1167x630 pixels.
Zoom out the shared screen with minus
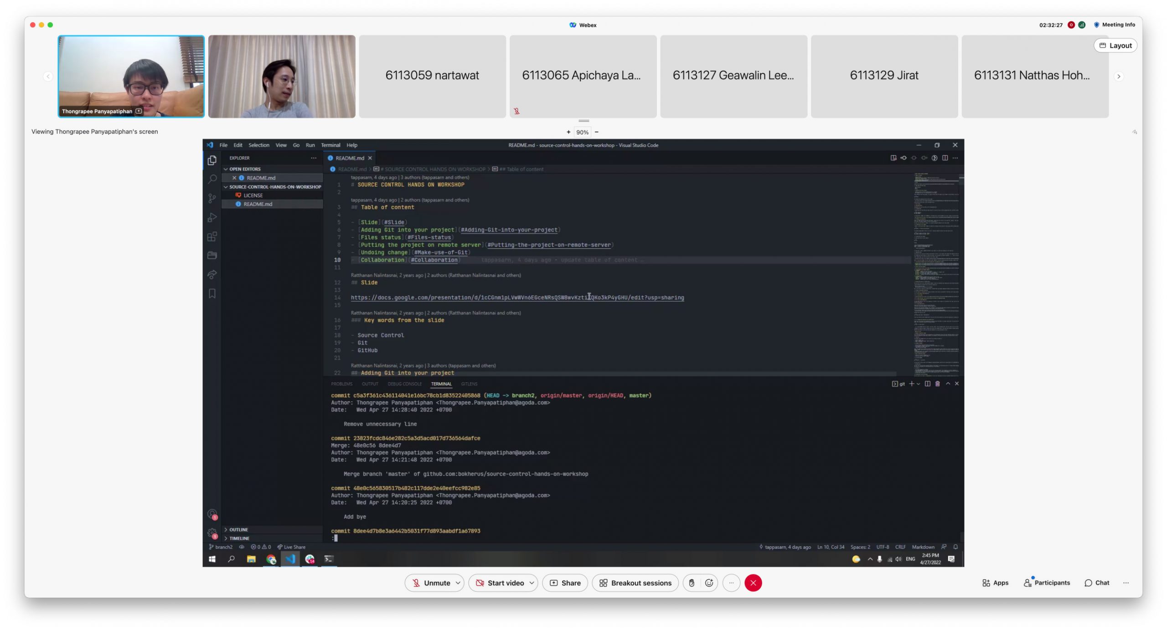[596, 132]
